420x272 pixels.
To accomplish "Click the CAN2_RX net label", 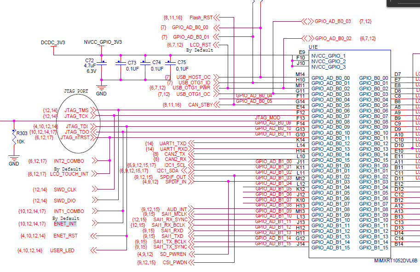I will [175, 159].
